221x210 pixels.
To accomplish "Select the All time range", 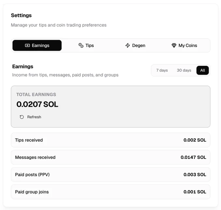I will pos(202,70).
